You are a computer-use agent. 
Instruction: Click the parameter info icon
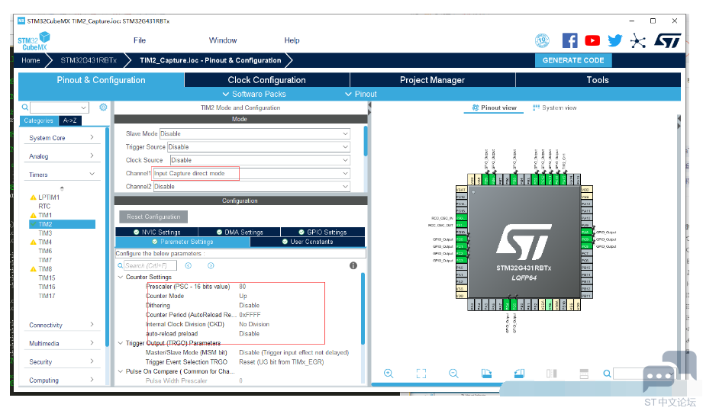[x=353, y=265]
